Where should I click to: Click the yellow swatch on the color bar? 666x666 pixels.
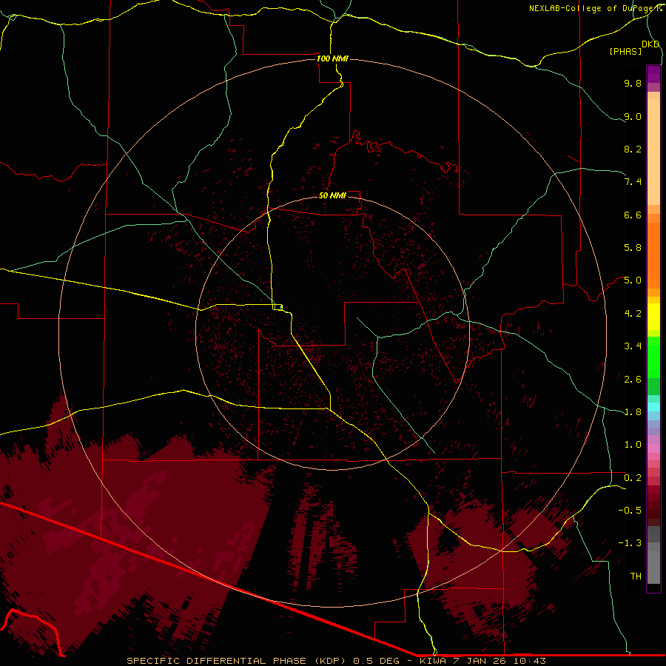[653, 317]
